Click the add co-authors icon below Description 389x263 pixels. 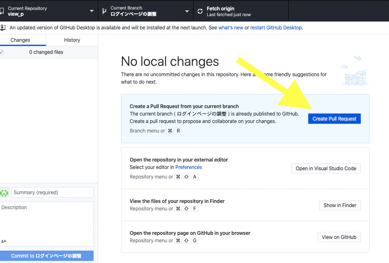pyautogui.click(x=4, y=241)
